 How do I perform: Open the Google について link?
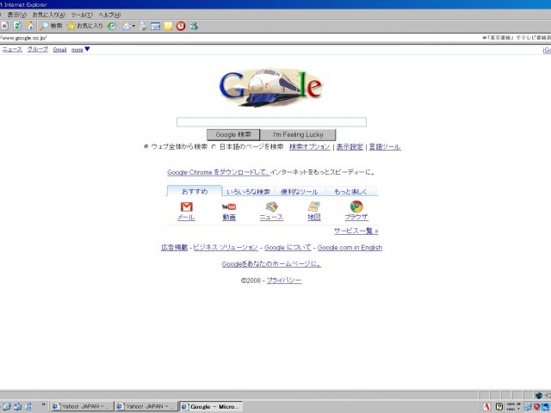[x=288, y=248]
